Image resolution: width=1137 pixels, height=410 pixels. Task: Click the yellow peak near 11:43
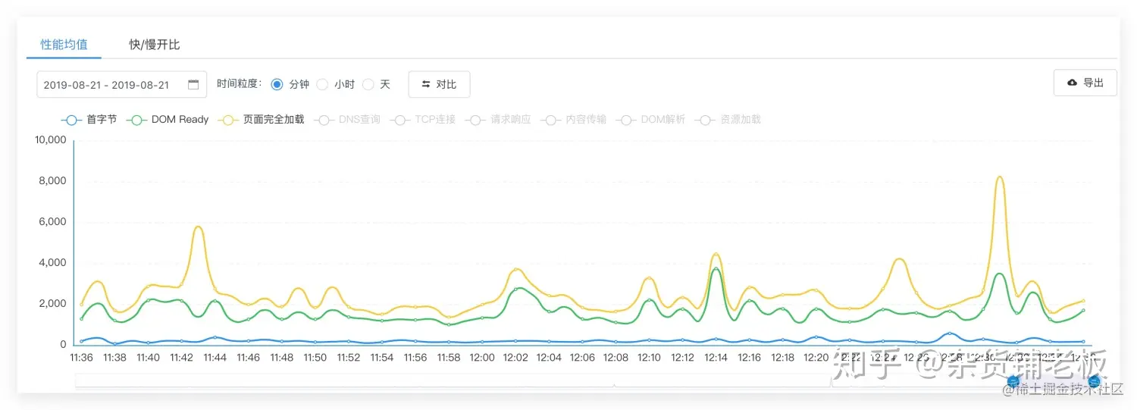click(198, 227)
